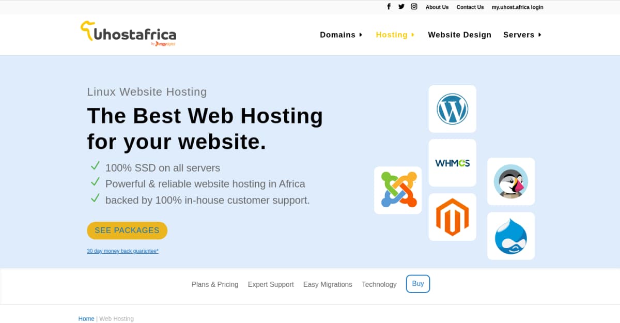Jump to Technology section
The height and width of the screenshot is (323, 620).
coord(379,284)
